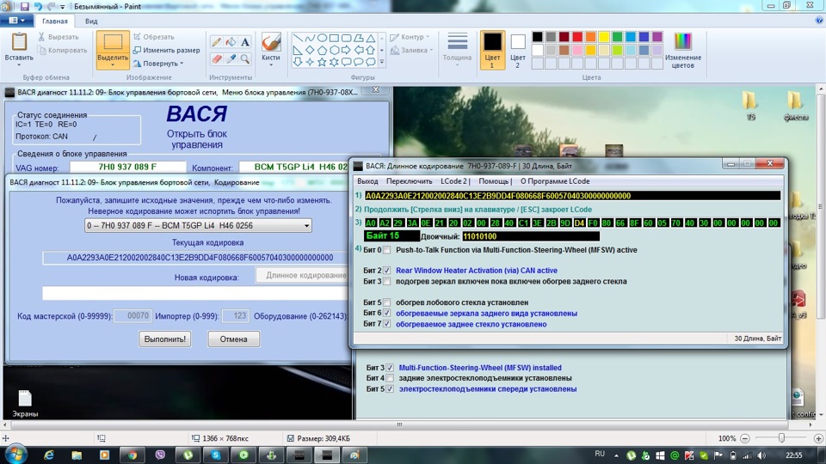Click the Save icon in quick access toolbar
826x464 pixels.
click(24, 6)
